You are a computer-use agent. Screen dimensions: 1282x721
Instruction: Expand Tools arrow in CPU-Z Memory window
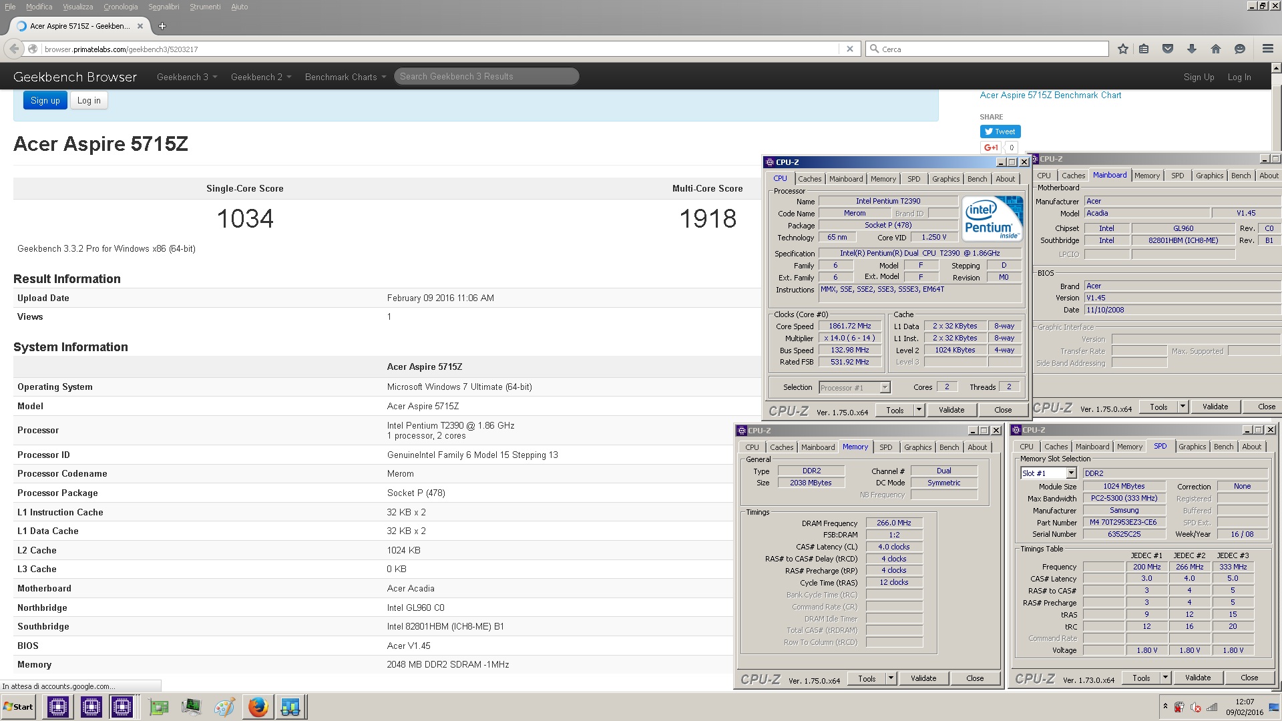click(891, 678)
